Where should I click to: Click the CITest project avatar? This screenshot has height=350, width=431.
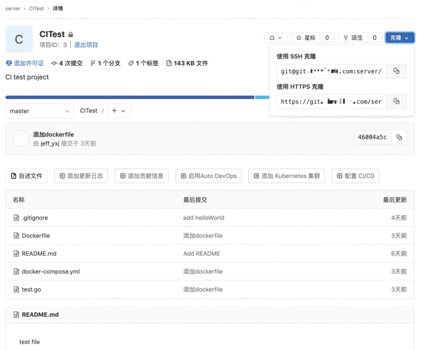[19, 39]
